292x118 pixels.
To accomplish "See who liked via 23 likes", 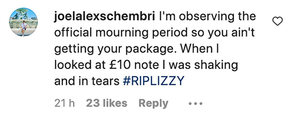I will click(x=106, y=103).
